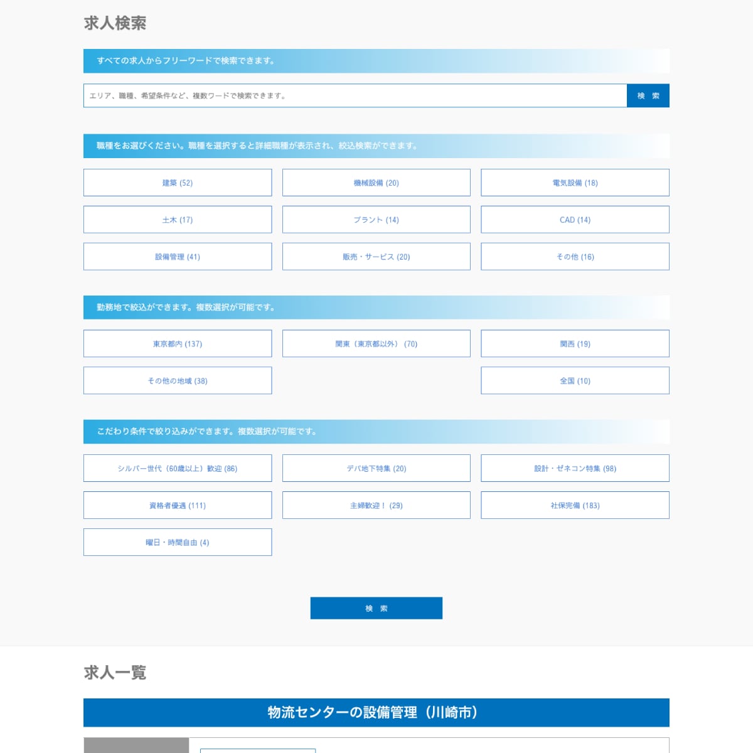Image resolution: width=753 pixels, height=753 pixels.
Task: Click the すべての求人からフリーワードで検索できます banner
Action: (376, 61)
